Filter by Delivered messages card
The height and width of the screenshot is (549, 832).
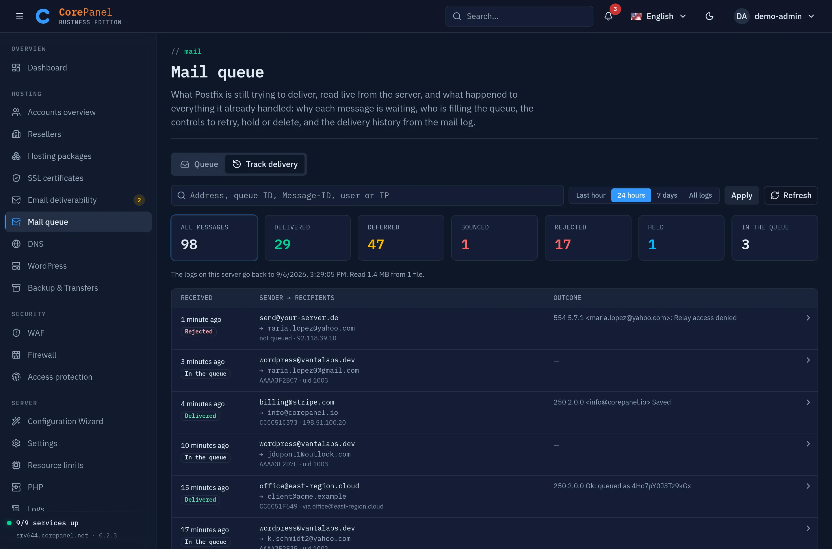[307, 238]
